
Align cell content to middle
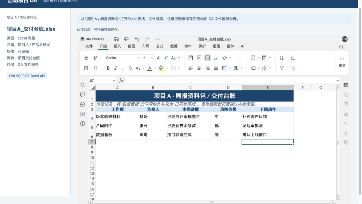[x=199, y=58]
